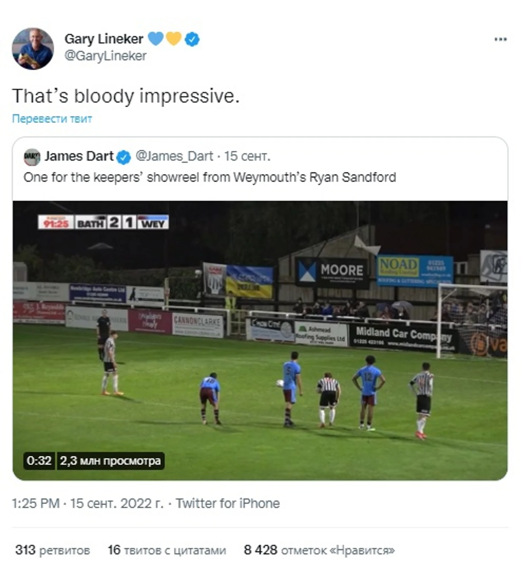Visit the @GaryLineker handle
521x569 pixels.
[x=105, y=56]
